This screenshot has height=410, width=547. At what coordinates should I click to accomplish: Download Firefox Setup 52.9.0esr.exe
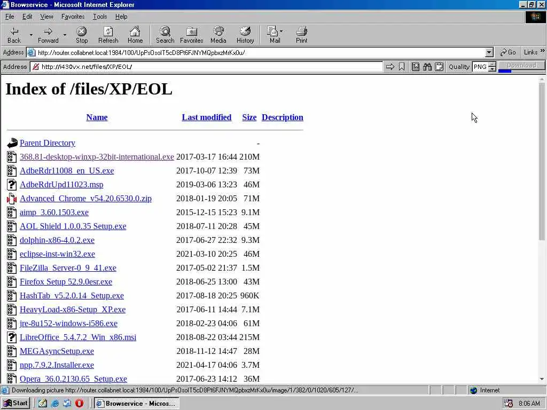pyautogui.click(x=66, y=282)
